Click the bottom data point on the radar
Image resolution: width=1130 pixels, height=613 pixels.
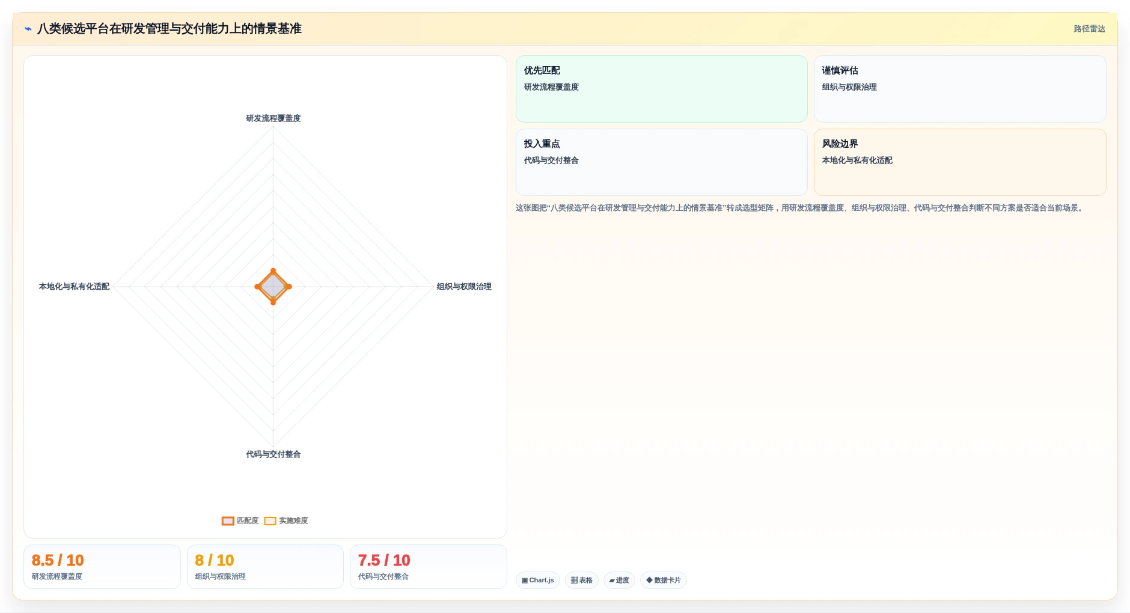[x=273, y=302]
